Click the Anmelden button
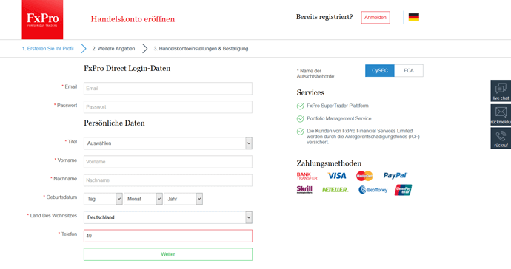Screen dimensions: 511x269 375,18
